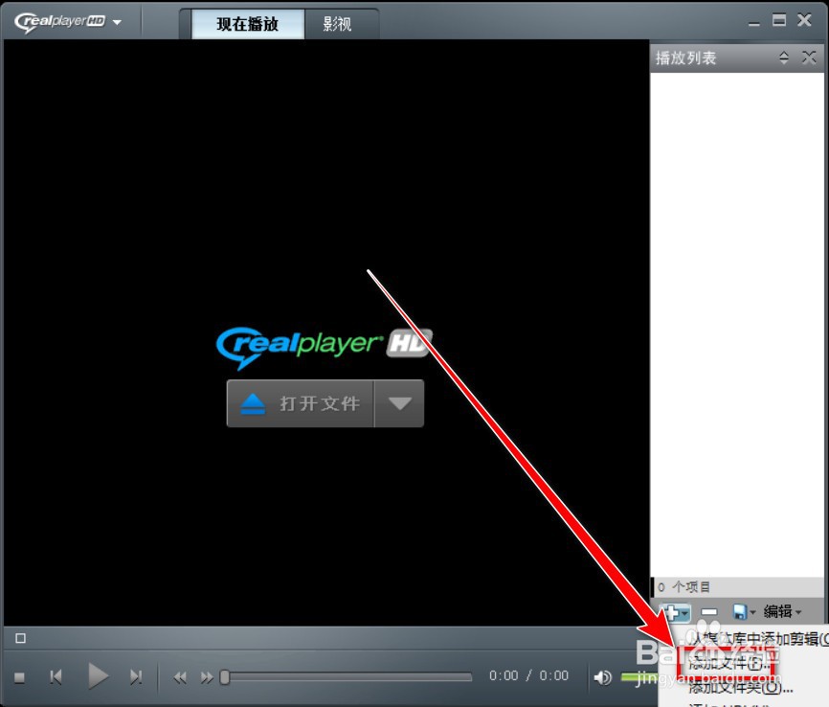The image size is (829, 707).
Task: Switch to the 影视 tab
Action: [337, 24]
